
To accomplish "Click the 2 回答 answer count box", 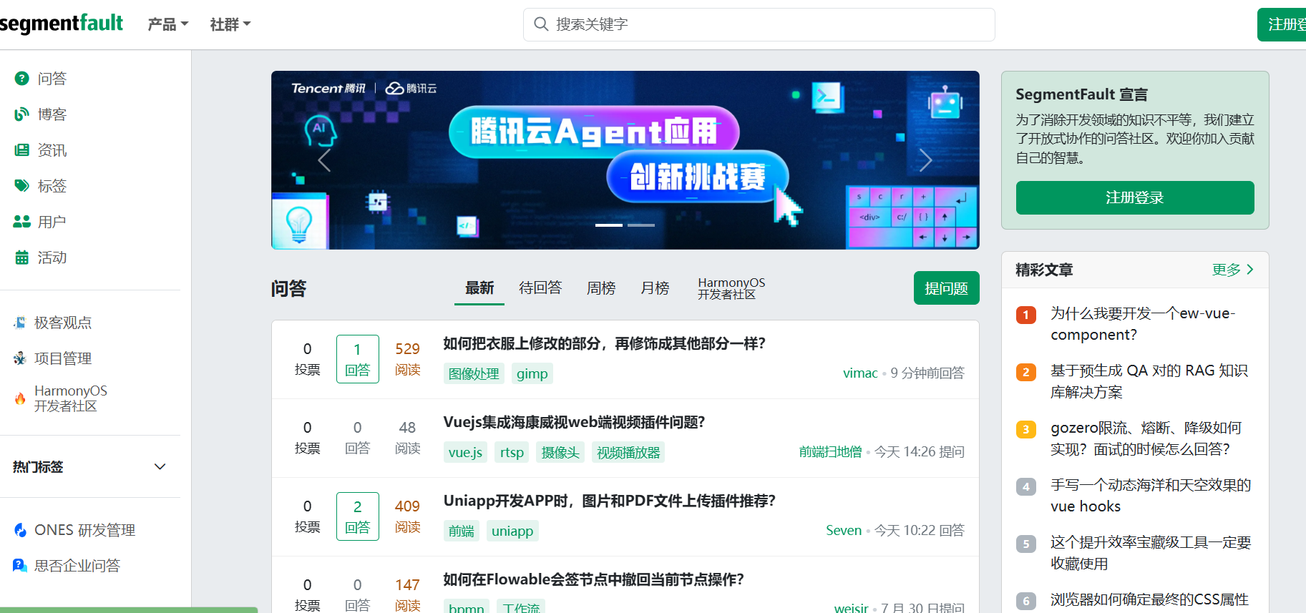I will [x=358, y=516].
